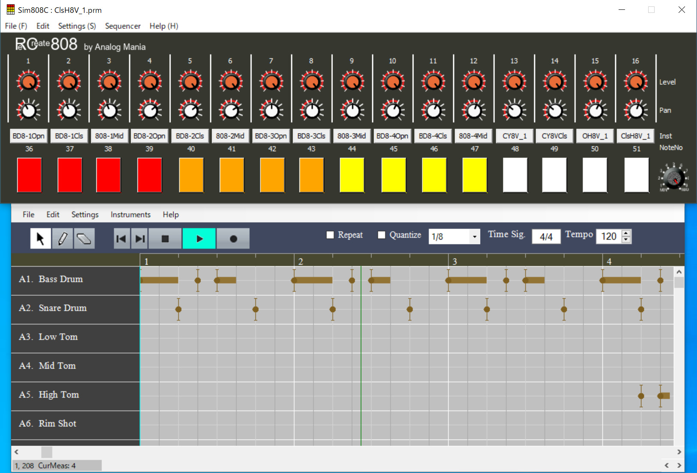This screenshot has height=473, width=697.
Task: Increase tempo with the up stepper arrow
Action: pos(626,233)
